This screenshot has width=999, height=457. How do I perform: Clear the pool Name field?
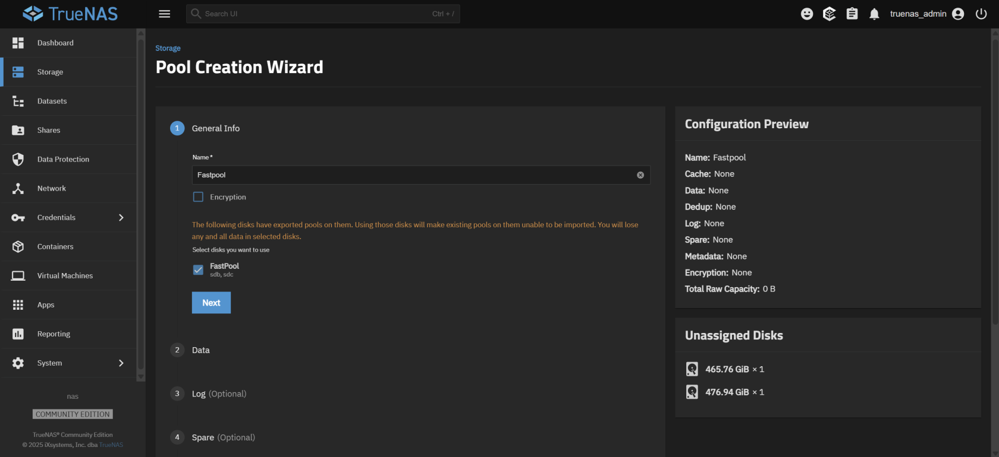(x=640, y=175)
